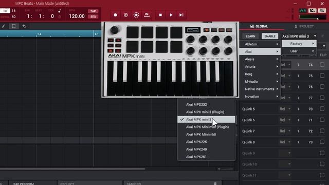Click the TC button
This screenshot has height=185, width=329.
click(5, 11)
